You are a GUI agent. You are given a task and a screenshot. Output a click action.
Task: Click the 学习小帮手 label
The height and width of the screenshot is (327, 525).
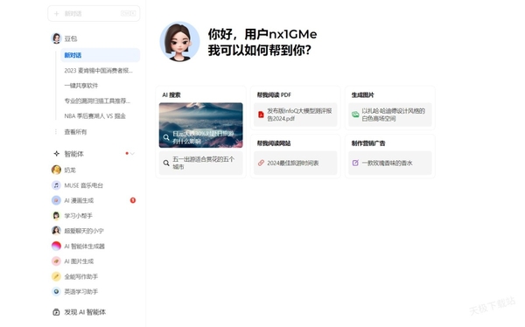pos(79,216)
